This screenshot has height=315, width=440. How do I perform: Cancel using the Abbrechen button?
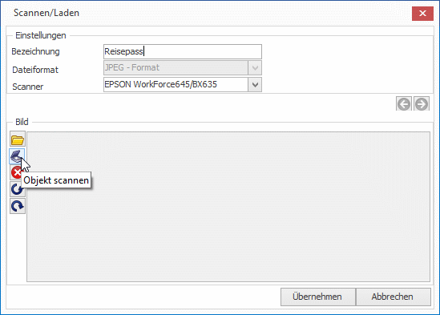tap(394, 297)
